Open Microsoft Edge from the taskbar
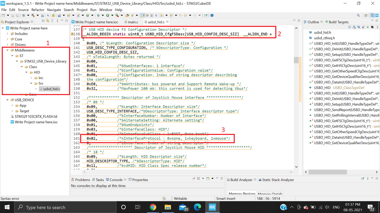This screenshot has width=380, height=213. coord(197,207)
